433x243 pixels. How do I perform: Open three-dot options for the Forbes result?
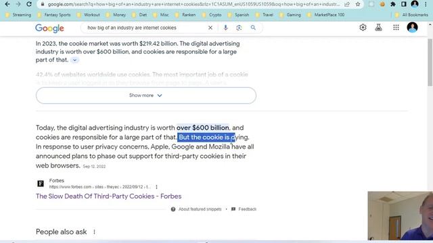[x=156, y=187]
